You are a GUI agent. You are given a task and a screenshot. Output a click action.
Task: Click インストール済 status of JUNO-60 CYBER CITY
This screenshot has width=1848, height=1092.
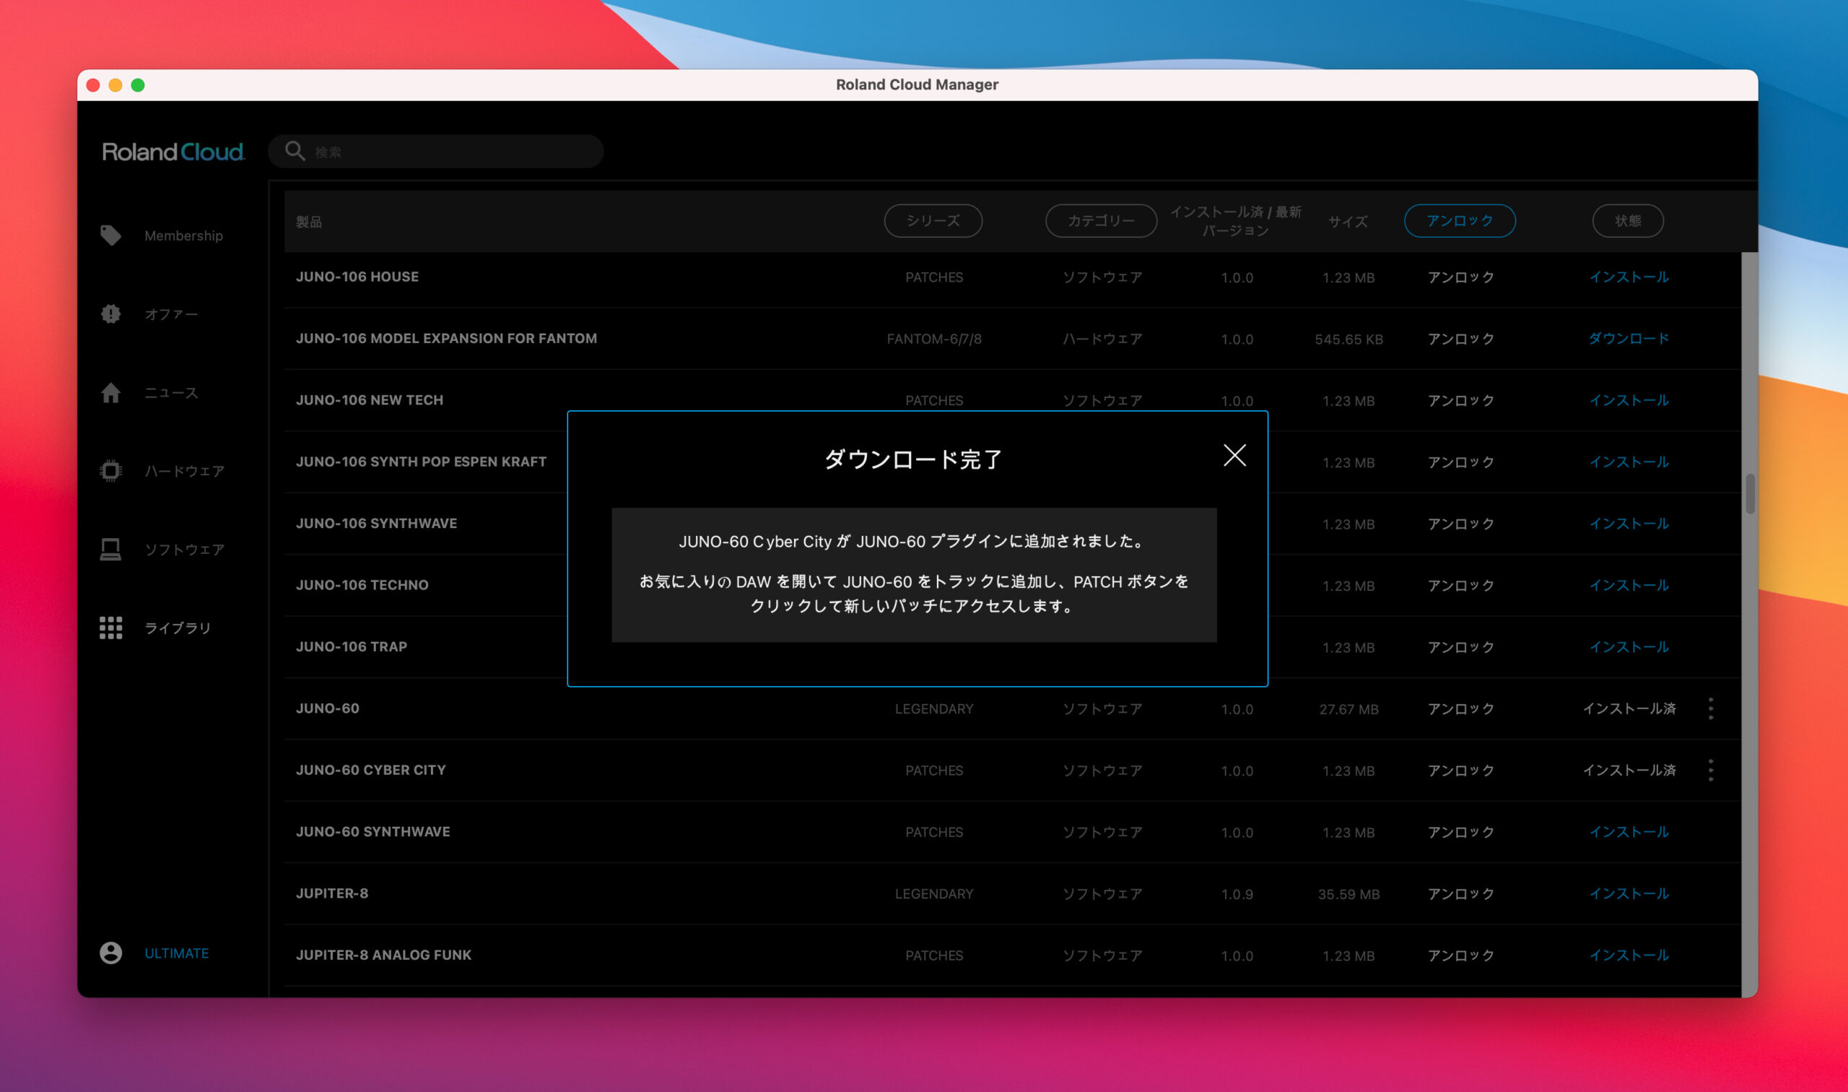[1629, 771]
